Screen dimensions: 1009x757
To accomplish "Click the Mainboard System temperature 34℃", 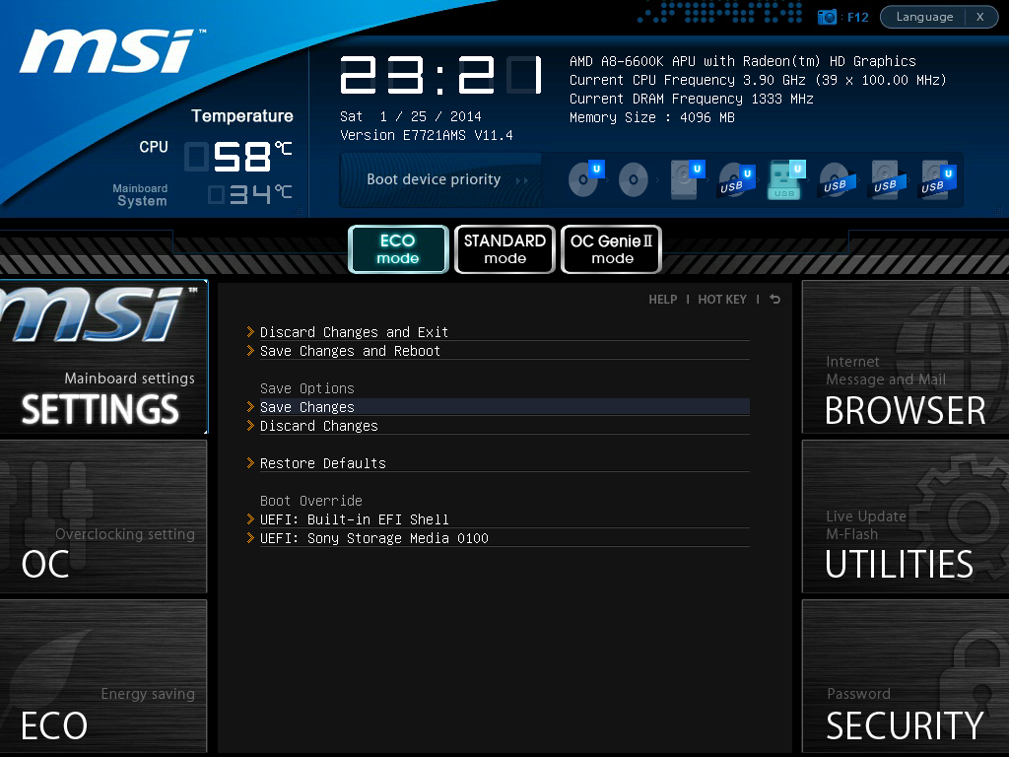I will 250,194.
